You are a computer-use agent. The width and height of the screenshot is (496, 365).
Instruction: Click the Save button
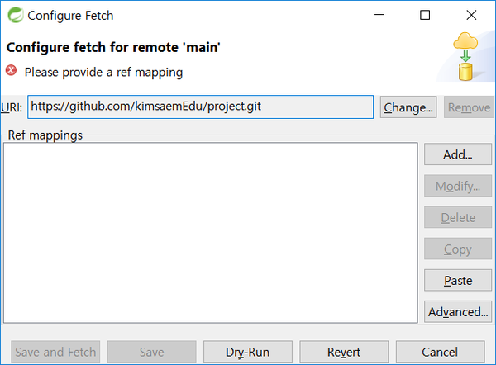coord(151,352)
